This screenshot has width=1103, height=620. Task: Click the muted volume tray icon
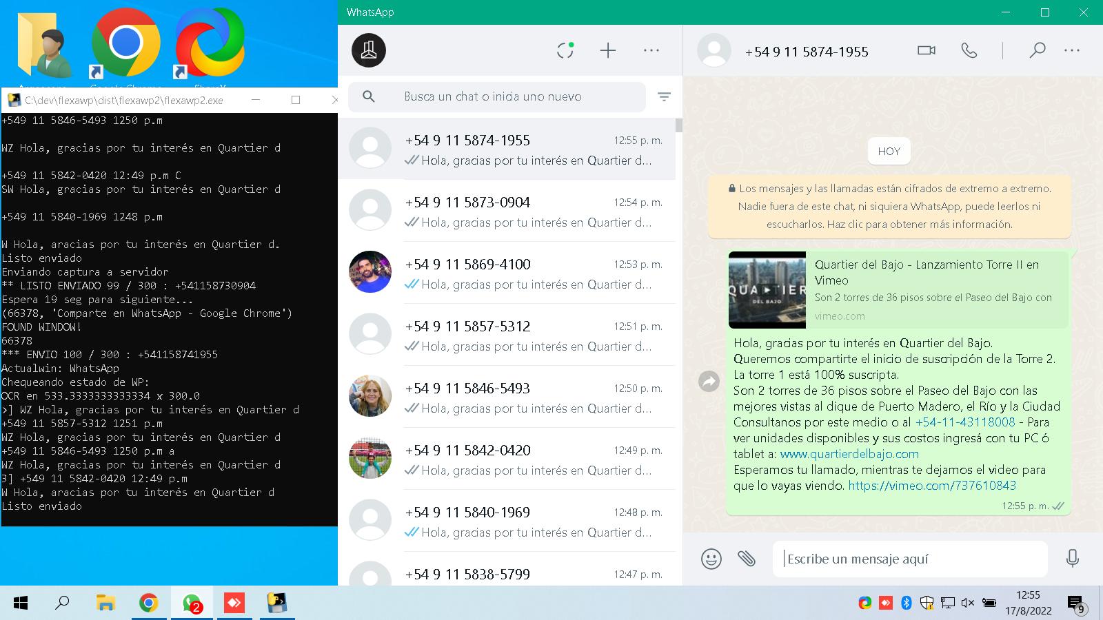tap(968, 603)
